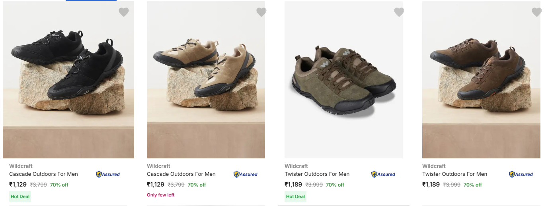Screen dimensions: 548x206
Task: Add olive Twister shoe to wishlist
Action: pyautogui.click(x=399, y=12)
